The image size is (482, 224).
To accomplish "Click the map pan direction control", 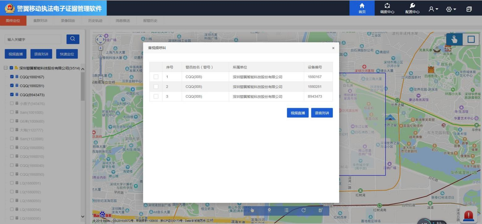I will (100, 40).
